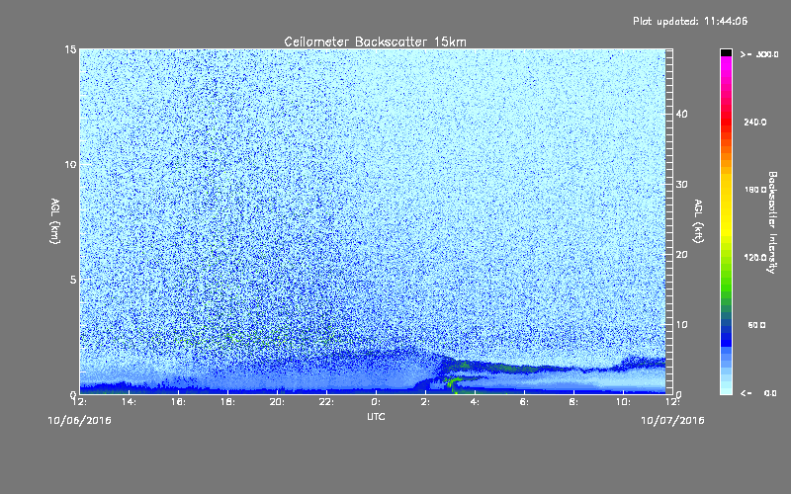Pick the black top segment of the colorbar
Image resolution: width=791 pixels, height=494 pixels.
pos(726,52)
